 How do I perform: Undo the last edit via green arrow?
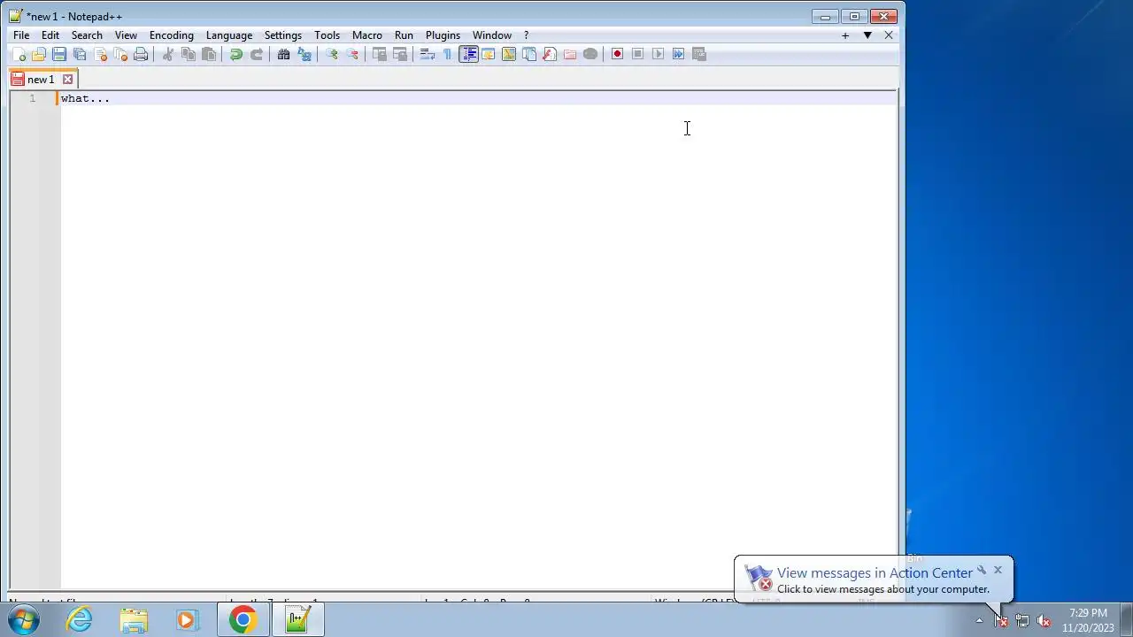[236, 54]
